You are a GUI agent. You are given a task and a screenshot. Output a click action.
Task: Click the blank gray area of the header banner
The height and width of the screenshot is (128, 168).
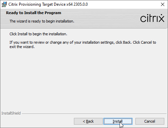pyautogui.click(x=107, y=18)
